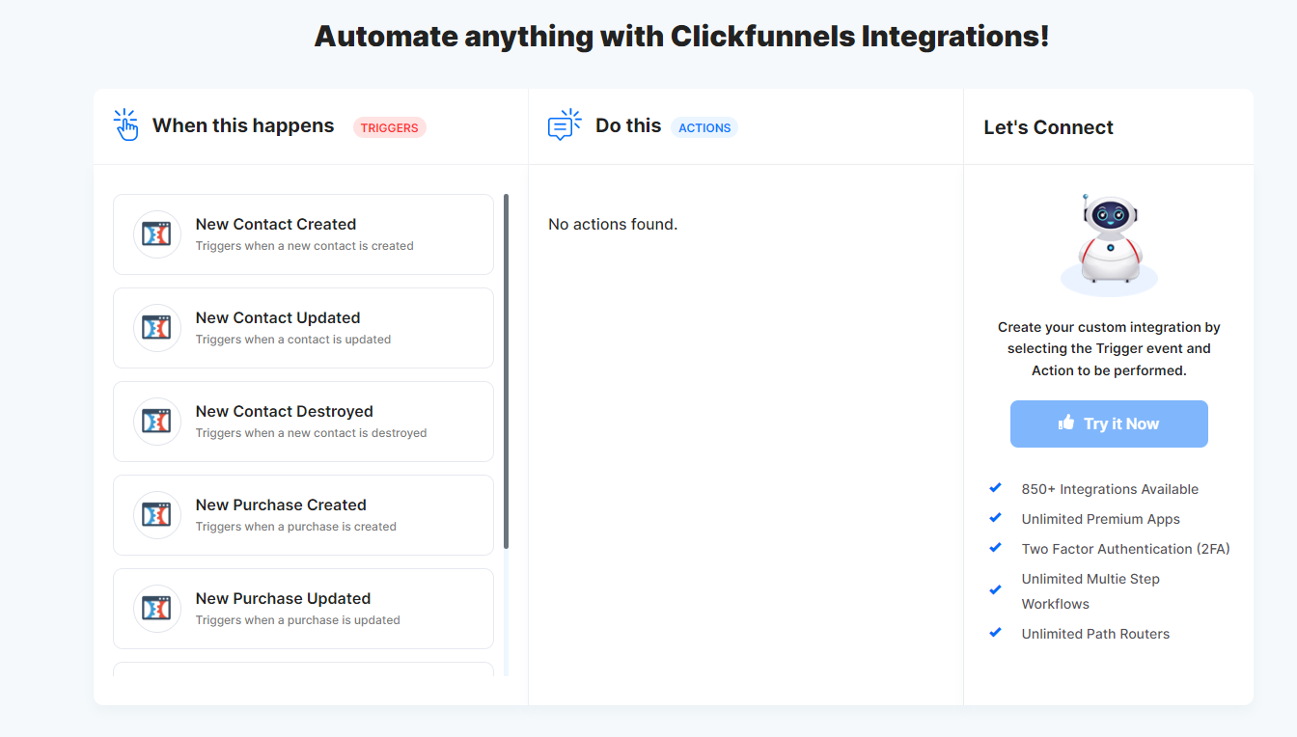Click the triggers list scrollbar
The image size is (1297, 737).
tap(507, 371)
